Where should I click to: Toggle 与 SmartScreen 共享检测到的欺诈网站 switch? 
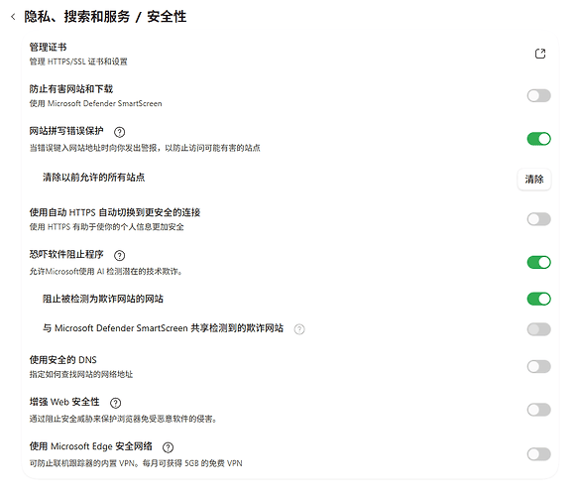pyautogui.click(x=539, y=329)
